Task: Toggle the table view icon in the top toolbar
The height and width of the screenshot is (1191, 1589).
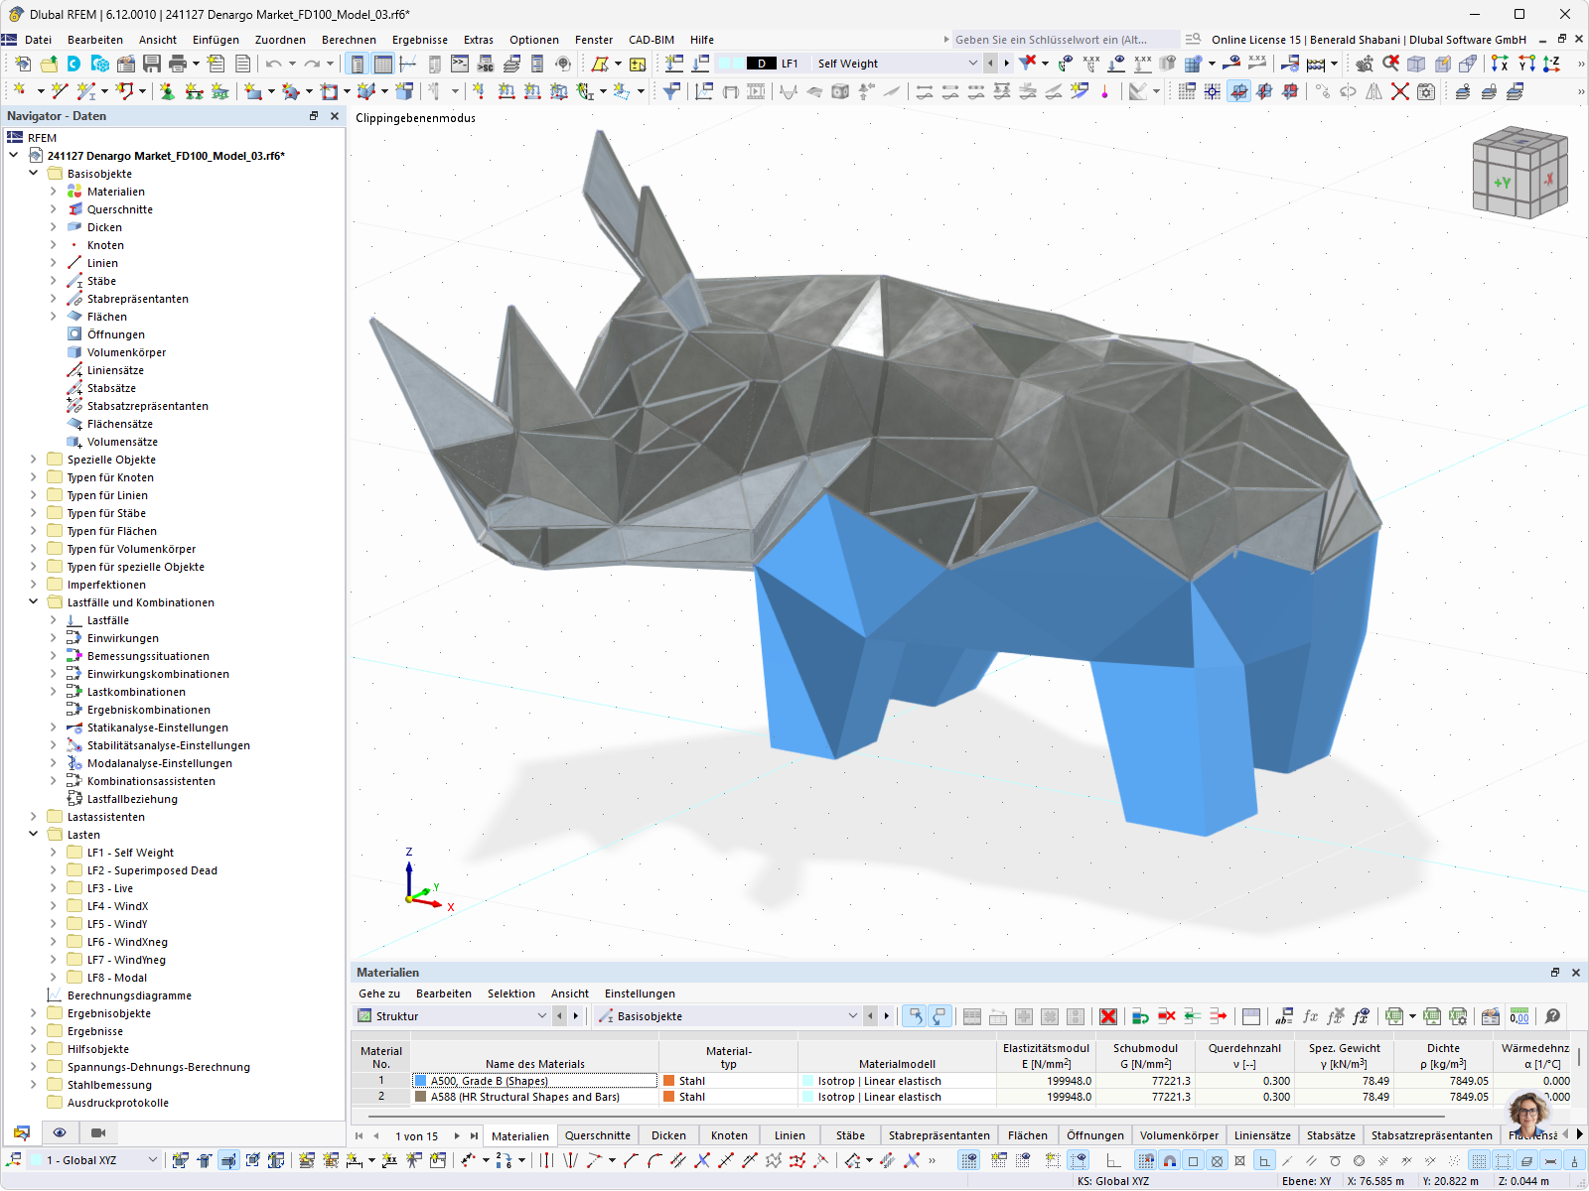Action: 381,64
